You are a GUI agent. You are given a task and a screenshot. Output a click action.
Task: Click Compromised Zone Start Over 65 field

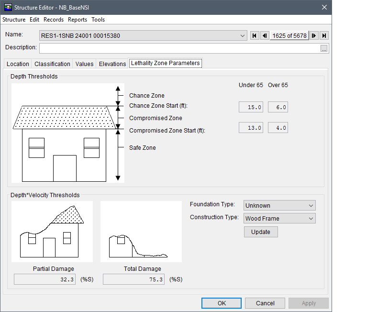(x=278, y=128)
